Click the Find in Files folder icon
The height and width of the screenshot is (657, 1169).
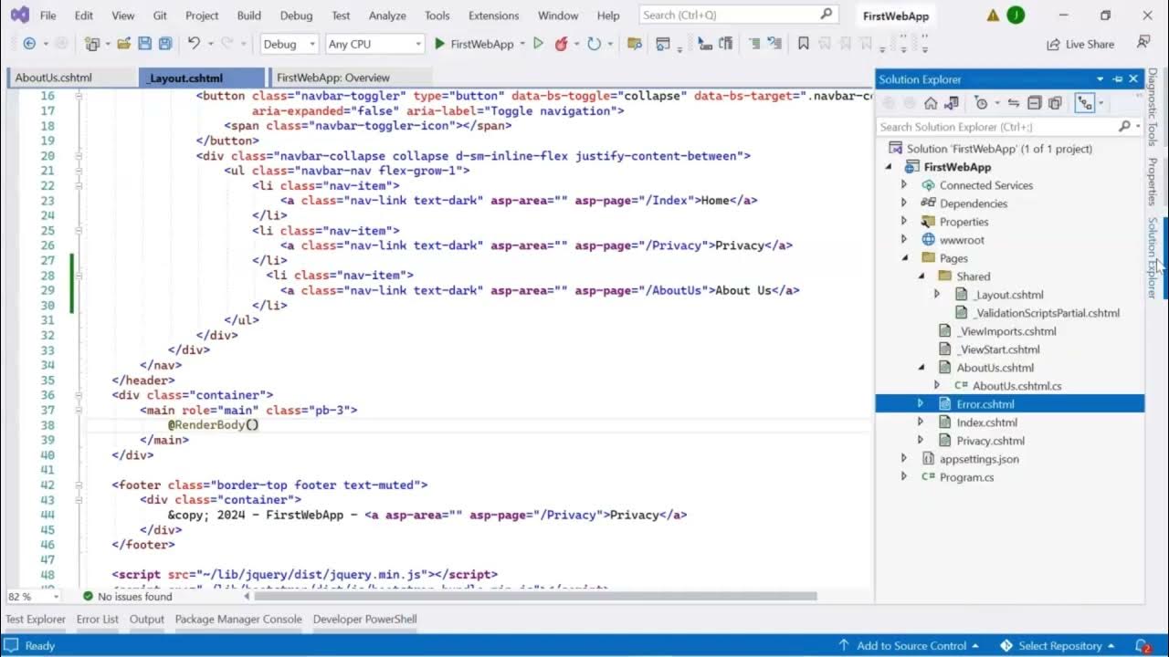[635, 44]
